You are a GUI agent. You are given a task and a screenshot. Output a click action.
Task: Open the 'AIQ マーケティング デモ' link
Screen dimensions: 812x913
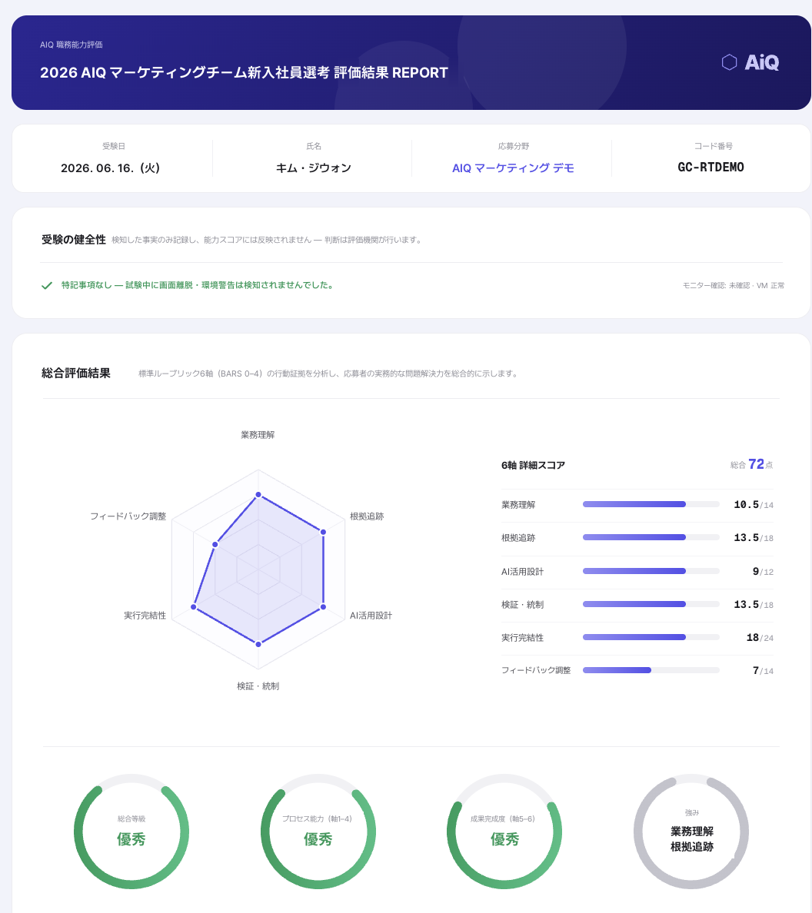(x=513, y=168)
